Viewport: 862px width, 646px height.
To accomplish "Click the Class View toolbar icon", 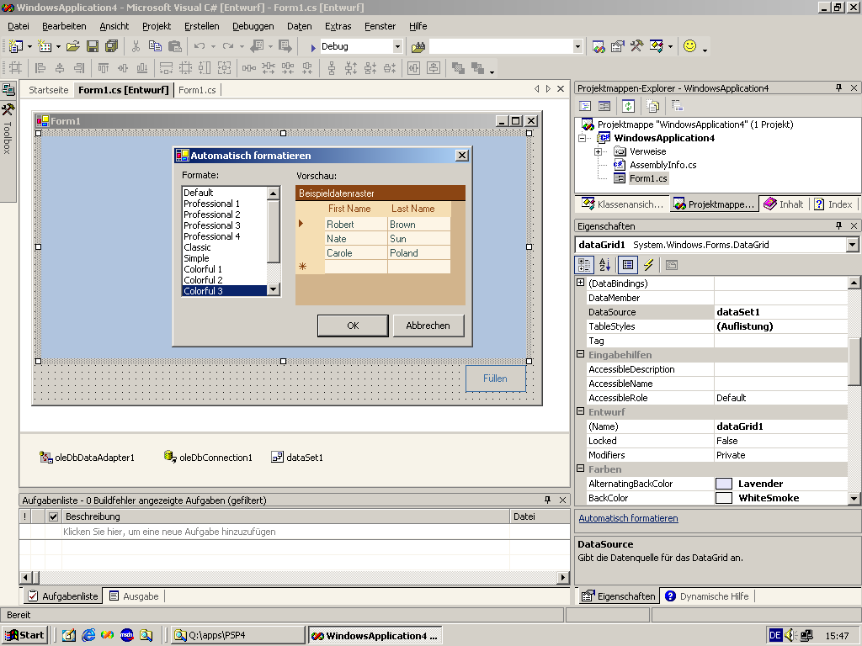I will 656,47.
